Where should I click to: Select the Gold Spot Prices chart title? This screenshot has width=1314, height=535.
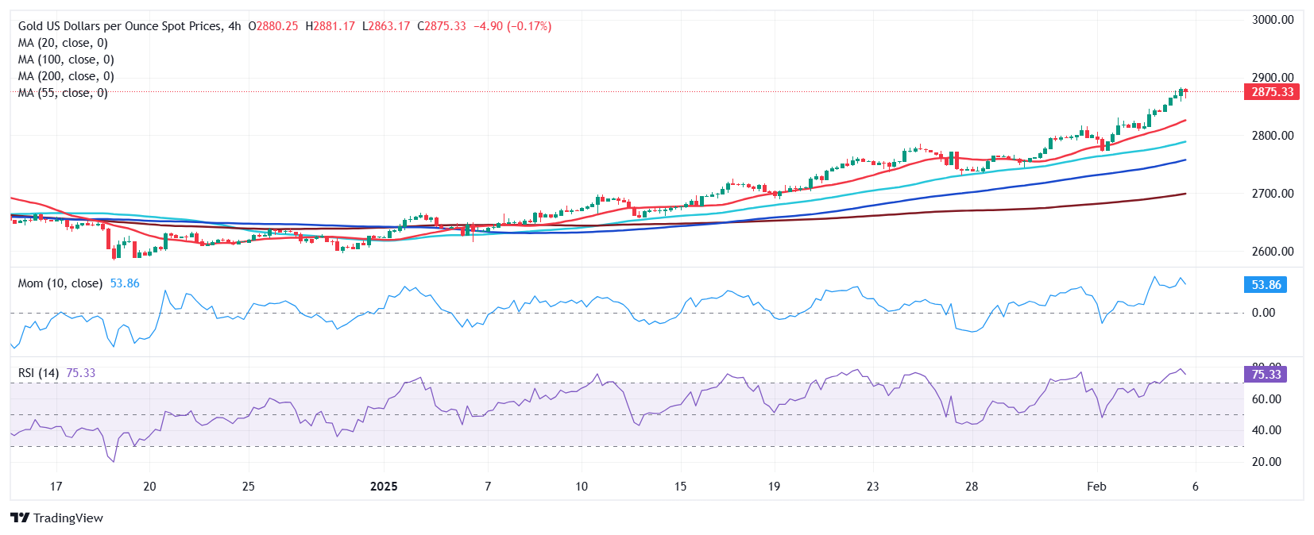[x=120, y=26]
